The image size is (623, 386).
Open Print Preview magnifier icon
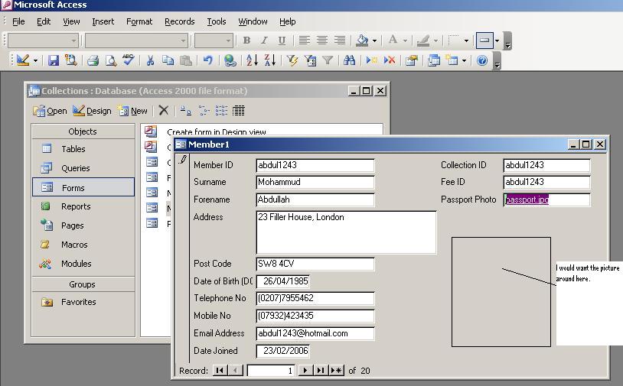[110, 60]
